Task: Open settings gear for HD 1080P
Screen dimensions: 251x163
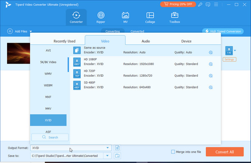Action: (x=211, y=64)
